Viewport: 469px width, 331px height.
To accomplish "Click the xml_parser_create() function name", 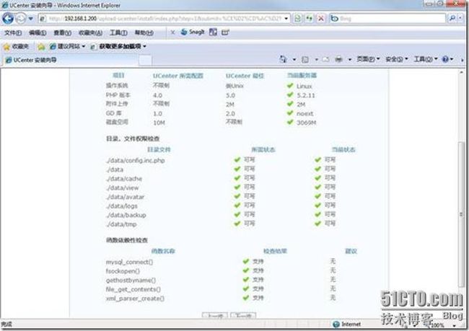I will (x=135, y=299).
